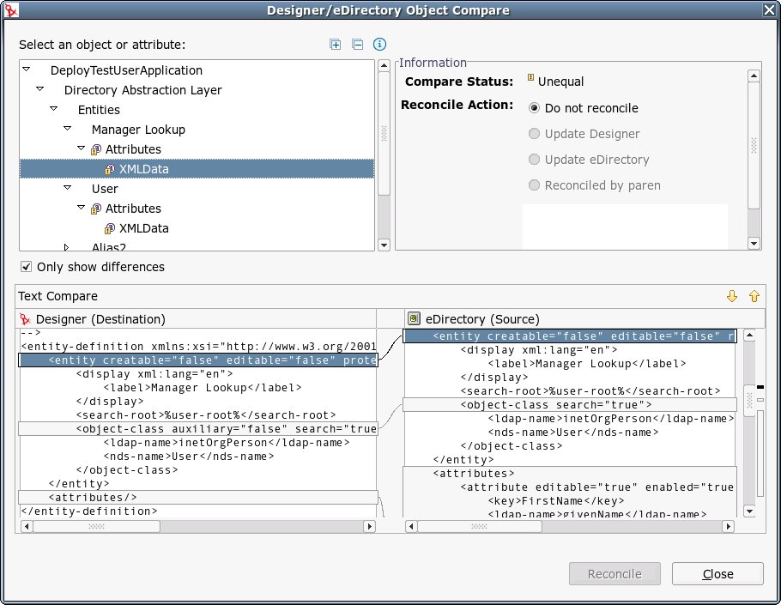Select Update eDirectory radio button

[x=534, y=160]
